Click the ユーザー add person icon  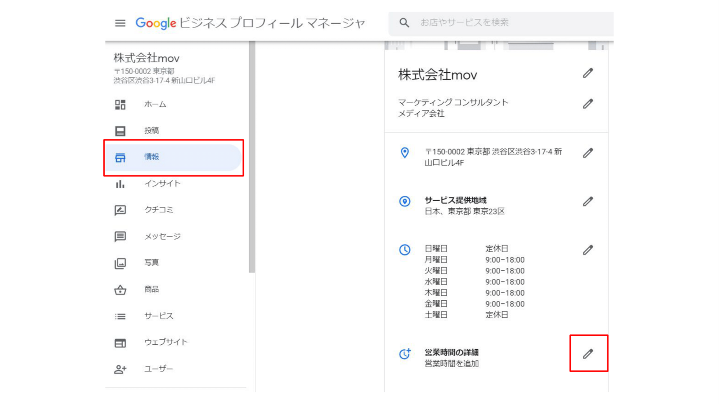tap(120, 369)
